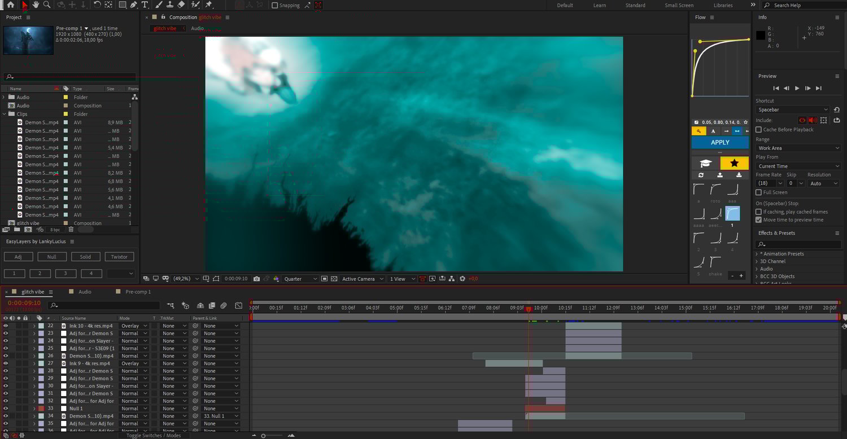The image size is (847, 439).
Task: Click the Info panel color swatch
Action: tap(761, 36)
